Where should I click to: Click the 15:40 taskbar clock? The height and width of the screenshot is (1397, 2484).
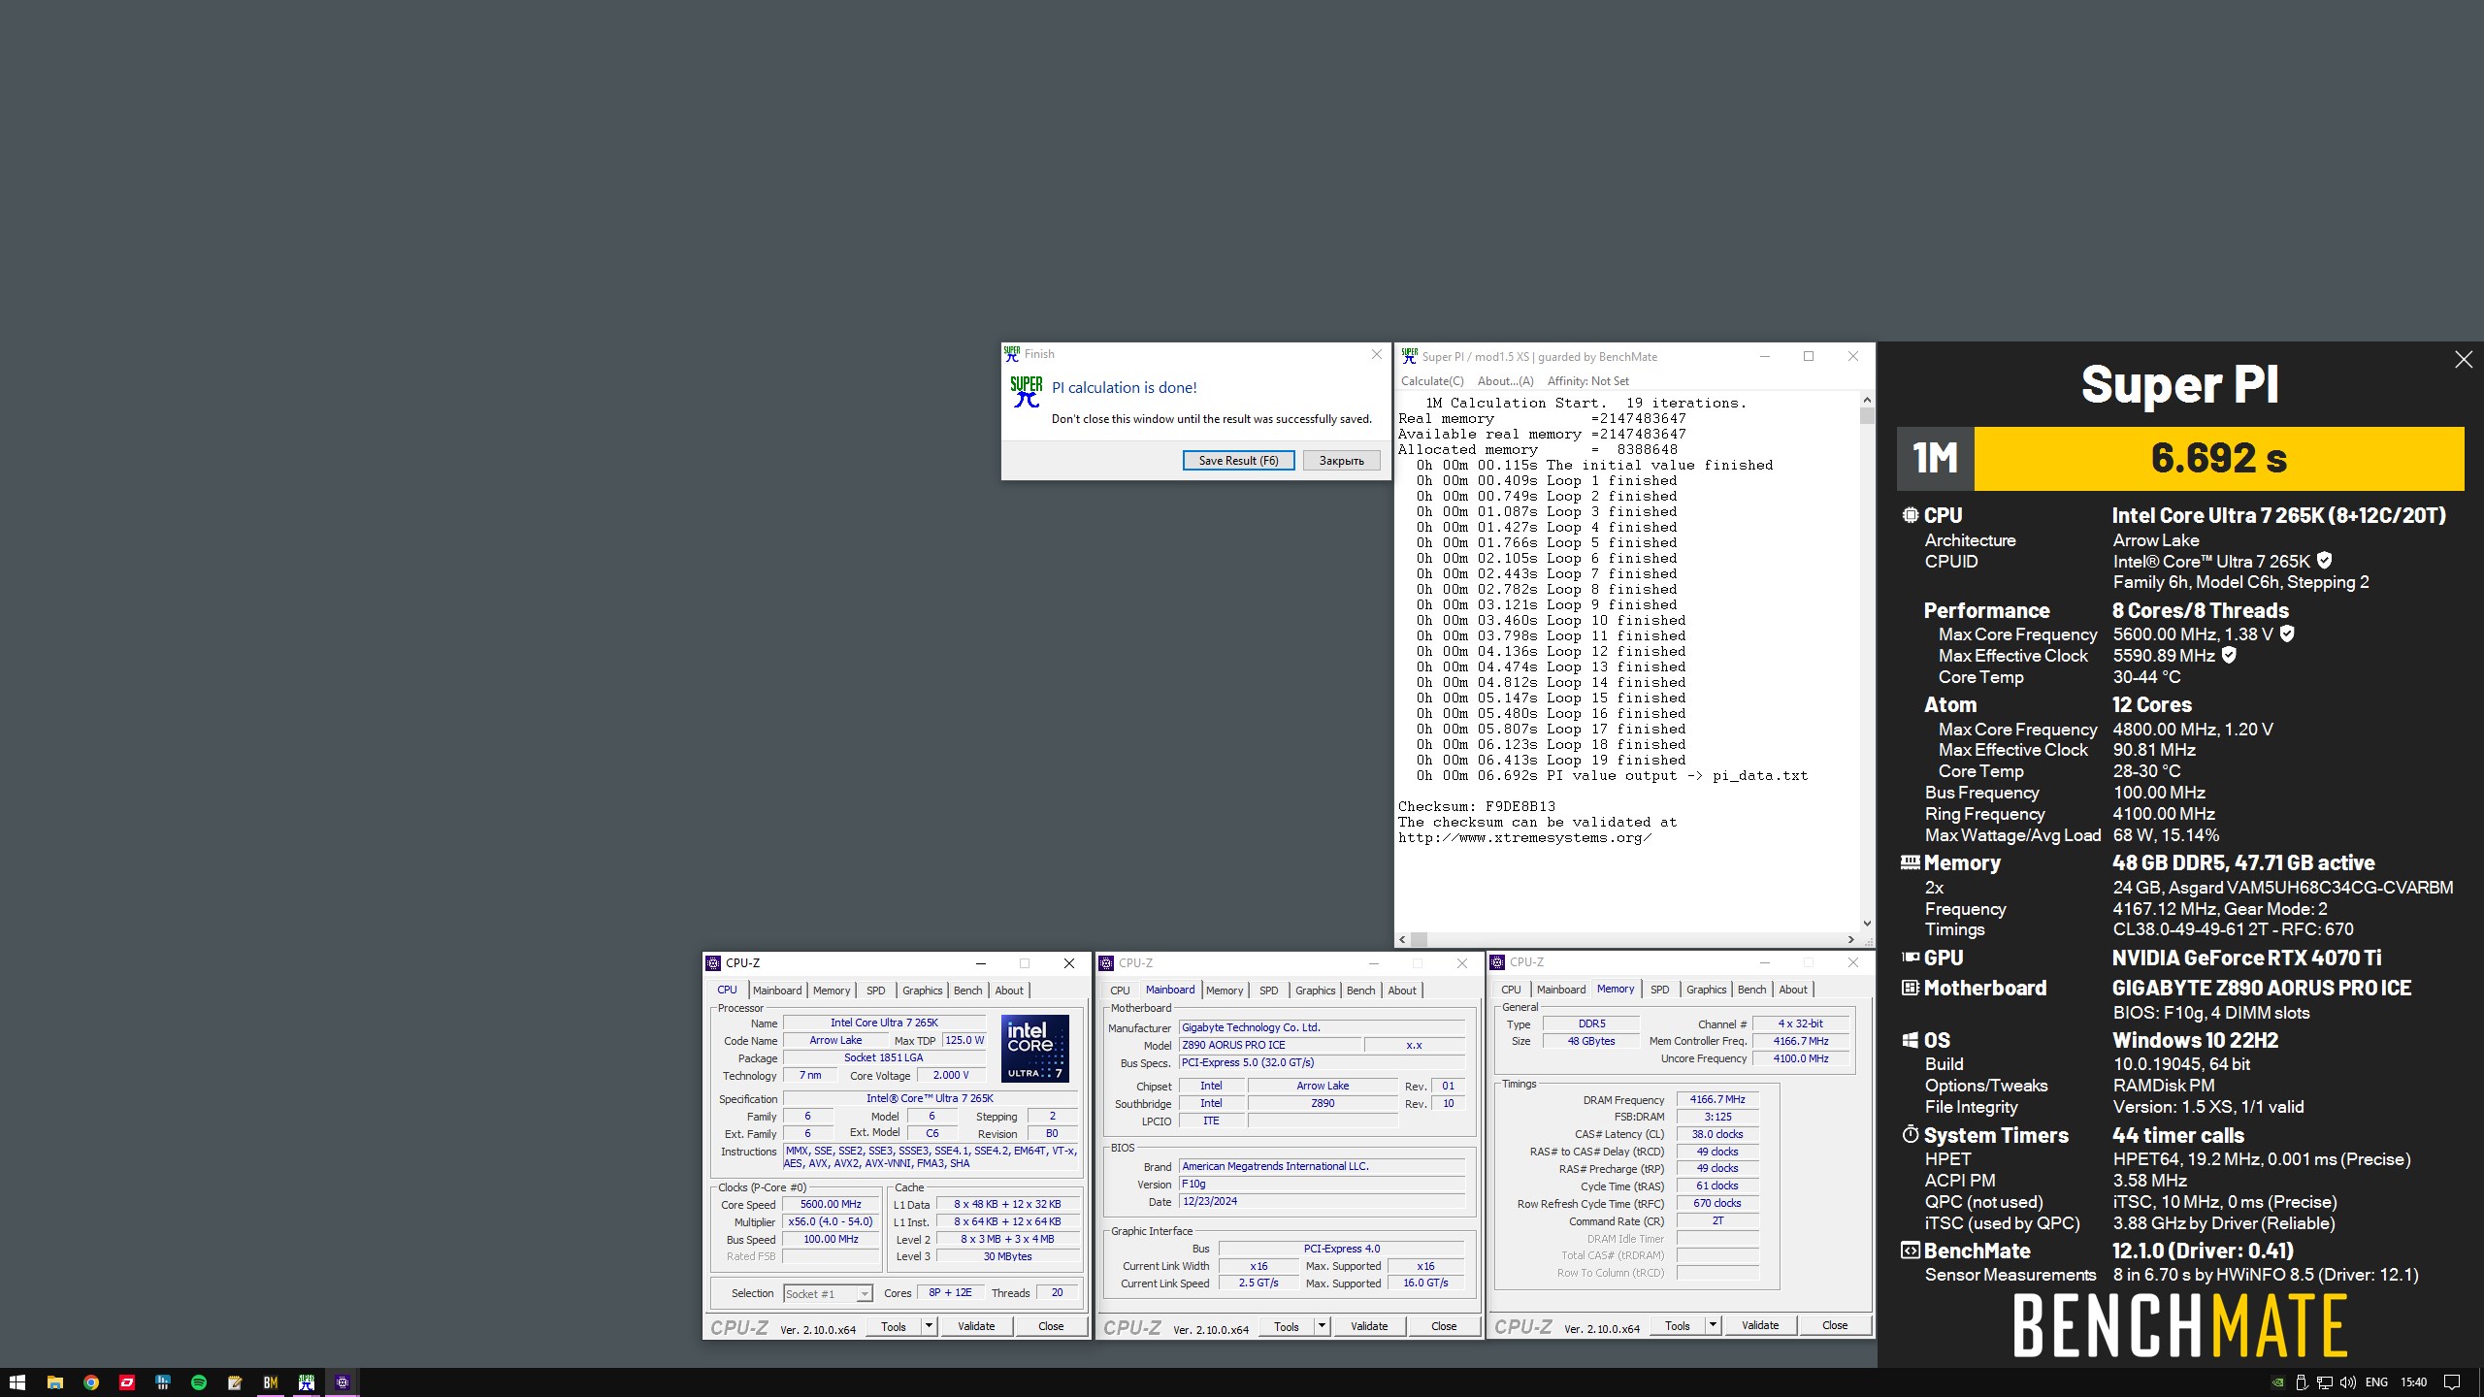pyautogui.click(x=2413, y=1382)
